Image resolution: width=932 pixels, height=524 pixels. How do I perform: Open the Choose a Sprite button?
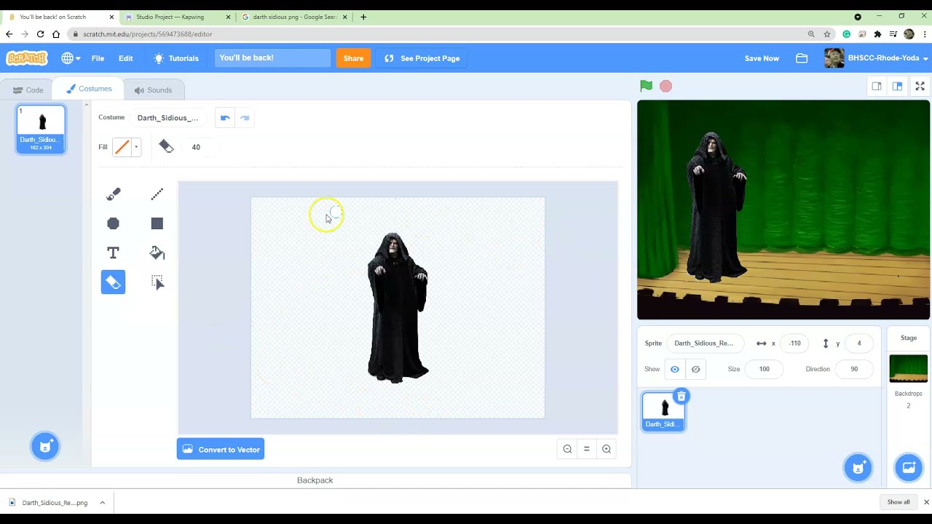(858, 467)
